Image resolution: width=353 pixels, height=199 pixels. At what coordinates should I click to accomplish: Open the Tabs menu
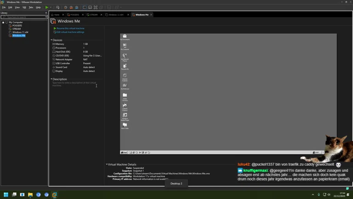click(x=31, y=7)
